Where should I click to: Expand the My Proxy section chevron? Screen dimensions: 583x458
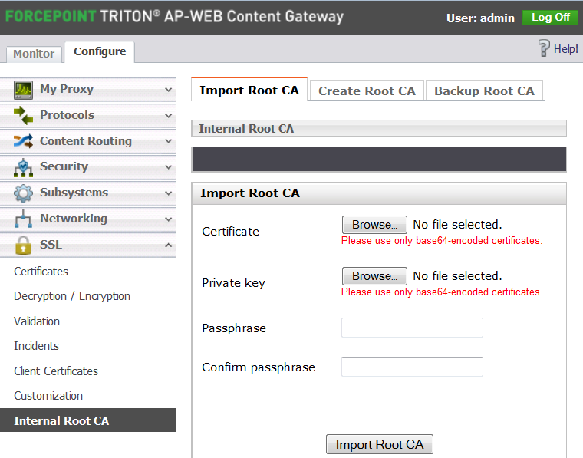169,90
